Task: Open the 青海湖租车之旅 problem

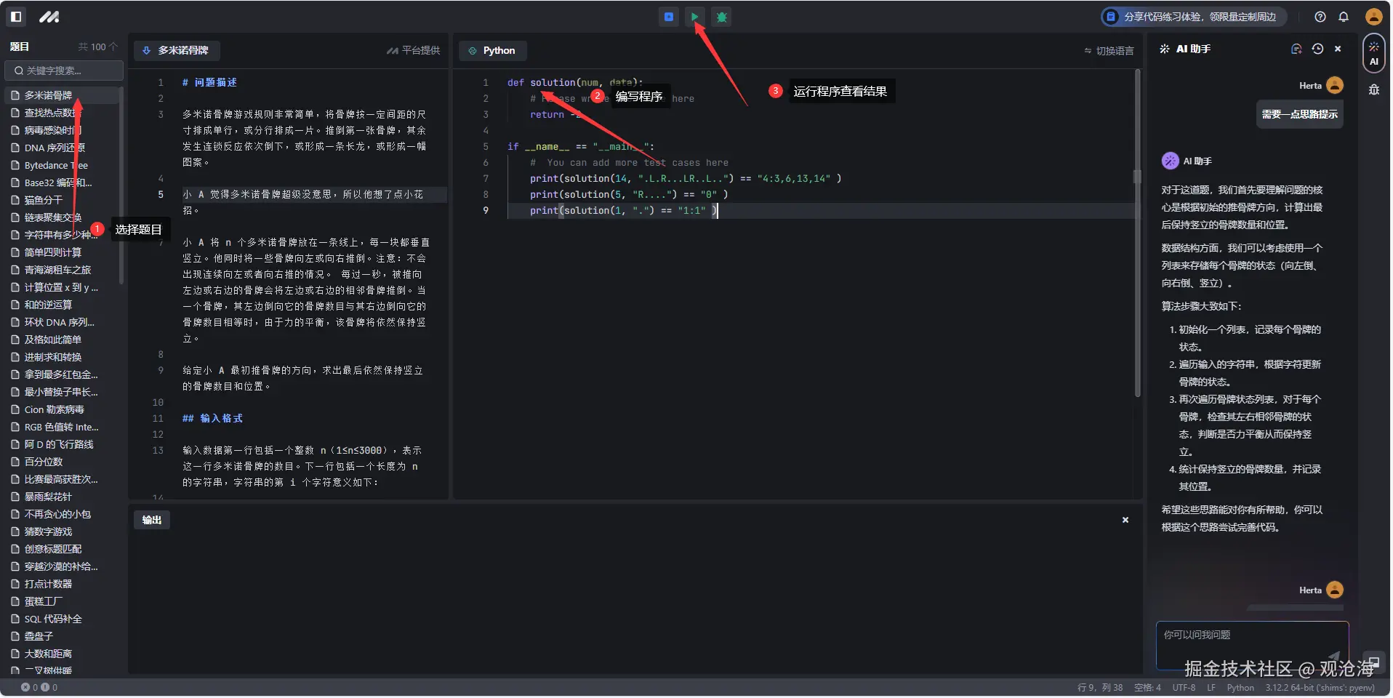Action: pyautogui.click(x=61, y=270)
